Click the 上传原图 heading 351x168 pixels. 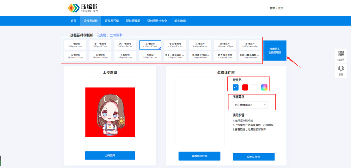[110, 73]
